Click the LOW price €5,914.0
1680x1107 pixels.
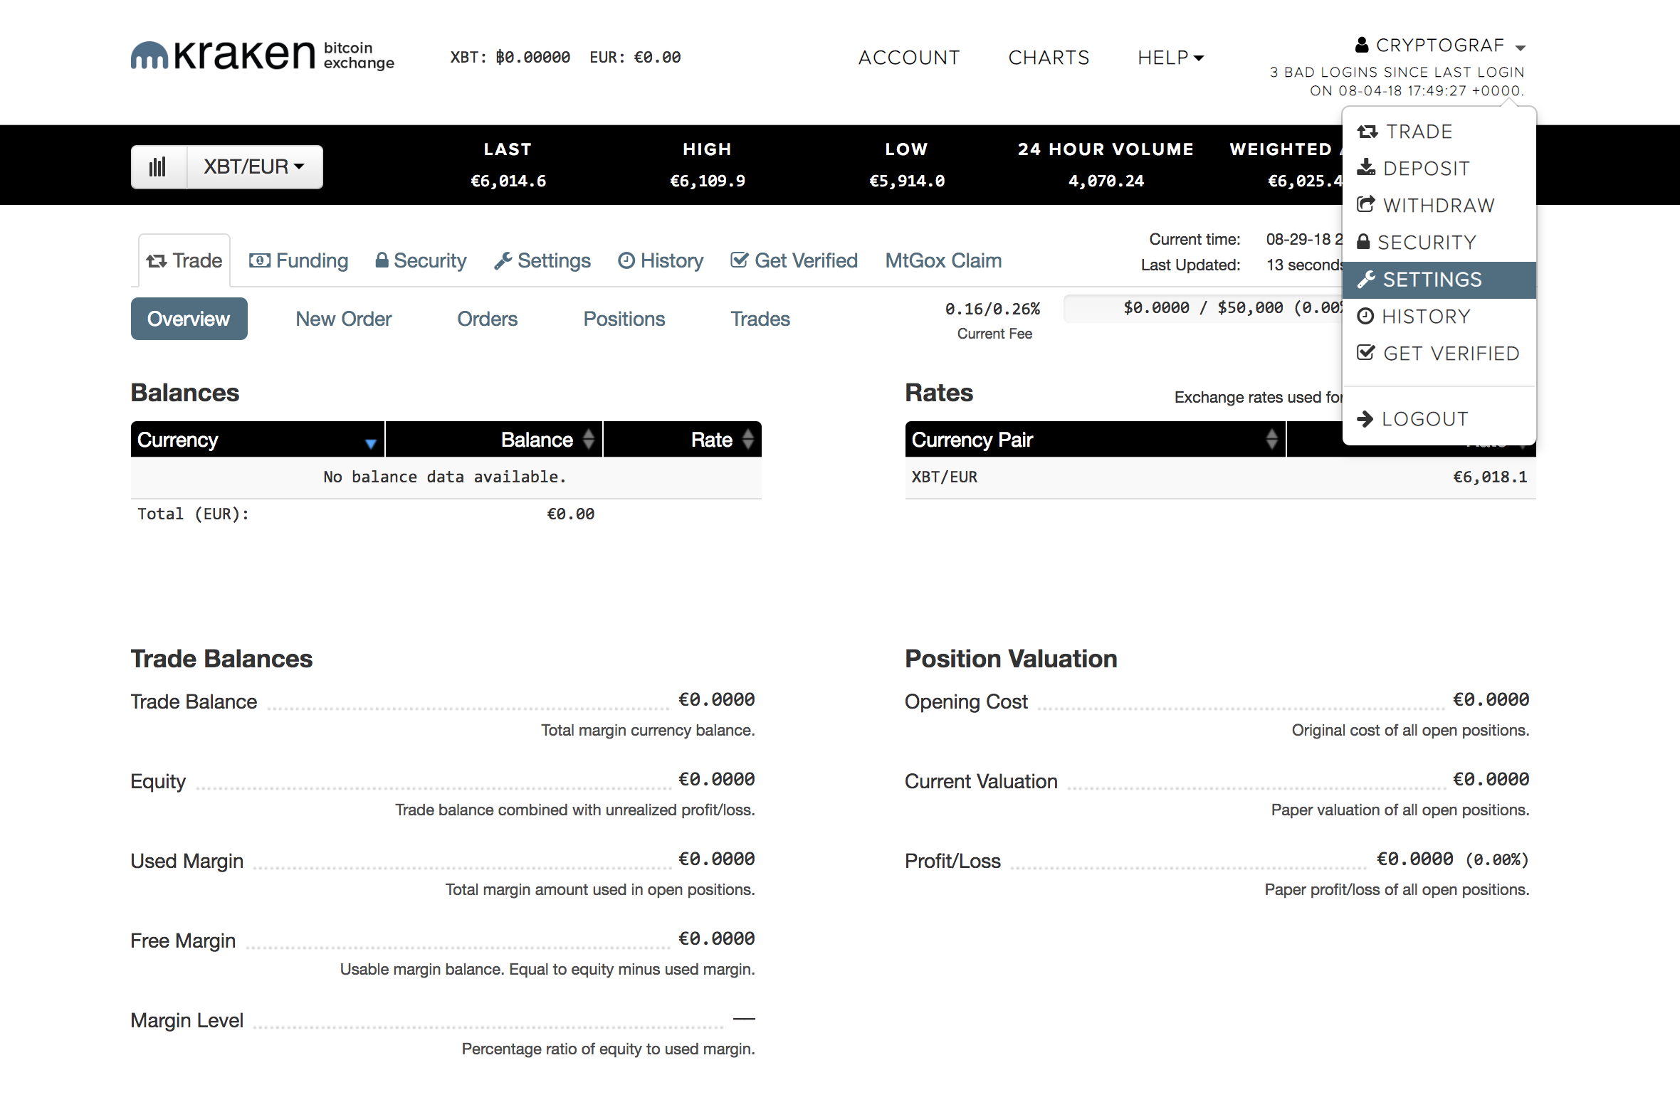pos(906,181)
